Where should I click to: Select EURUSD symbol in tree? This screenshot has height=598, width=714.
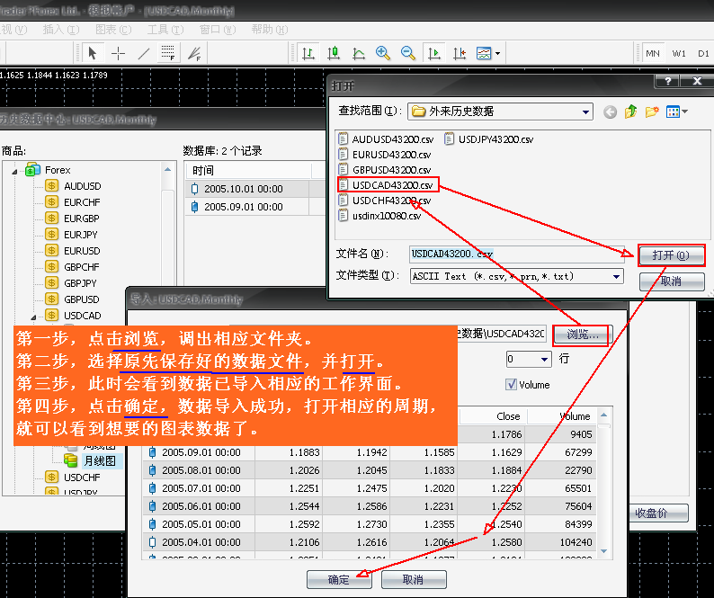(82, 251)
